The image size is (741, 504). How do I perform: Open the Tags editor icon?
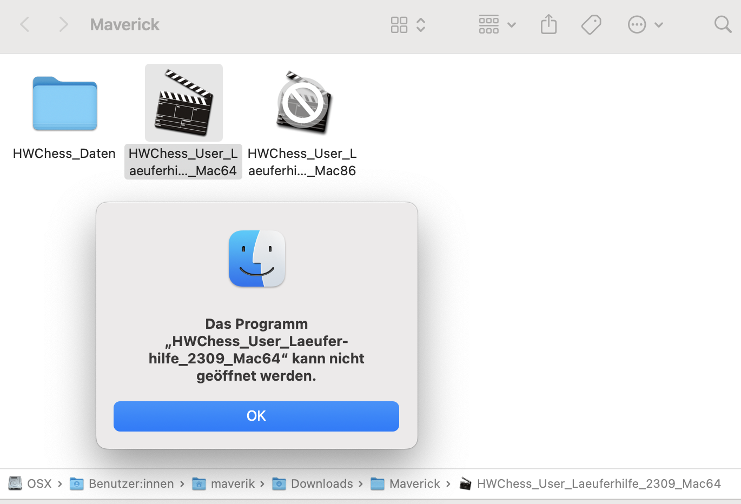pos(591,24)
